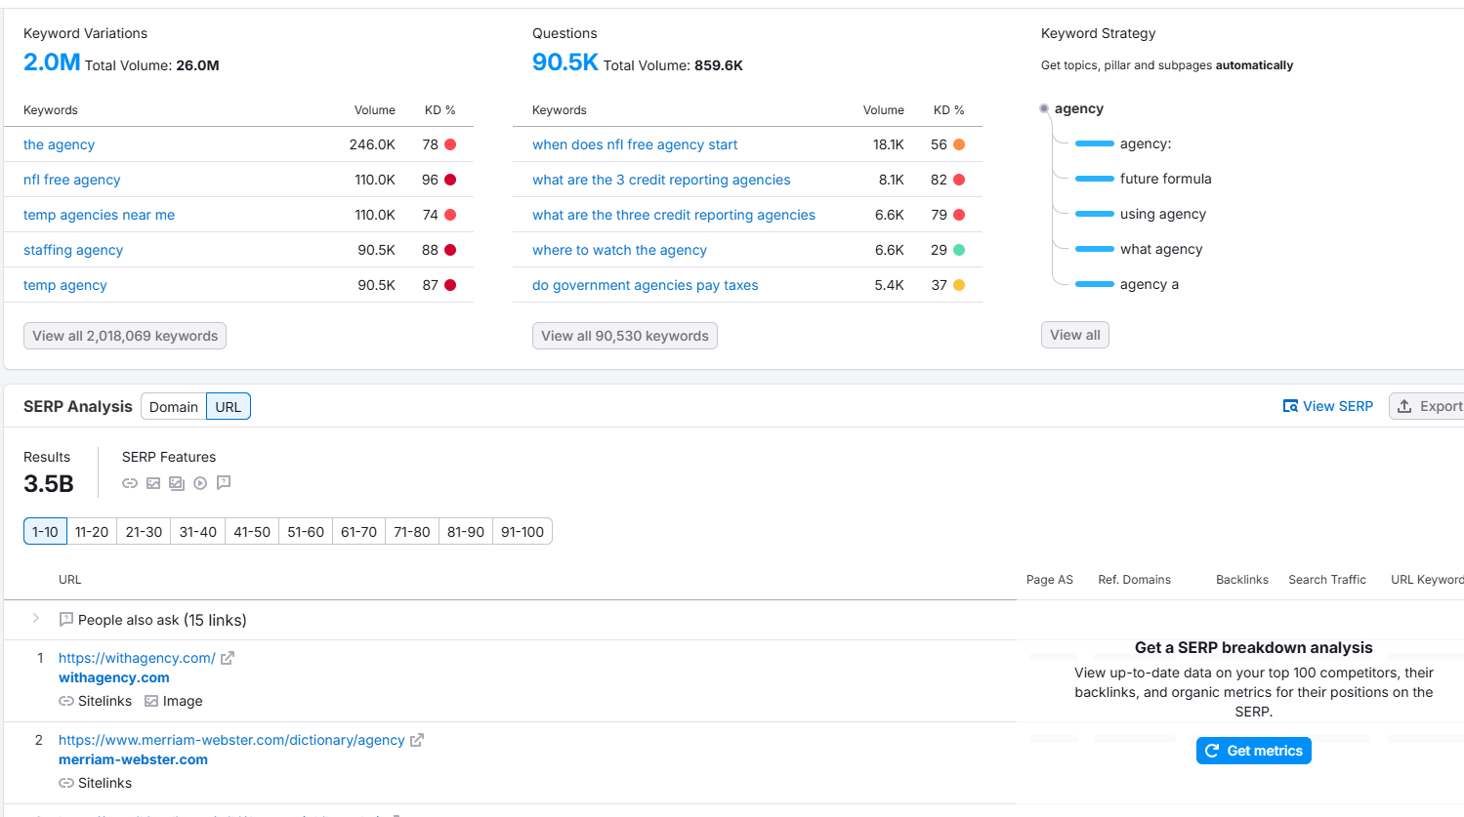
Task: Expand the People also ask row
Action: [x=36, y=618]
